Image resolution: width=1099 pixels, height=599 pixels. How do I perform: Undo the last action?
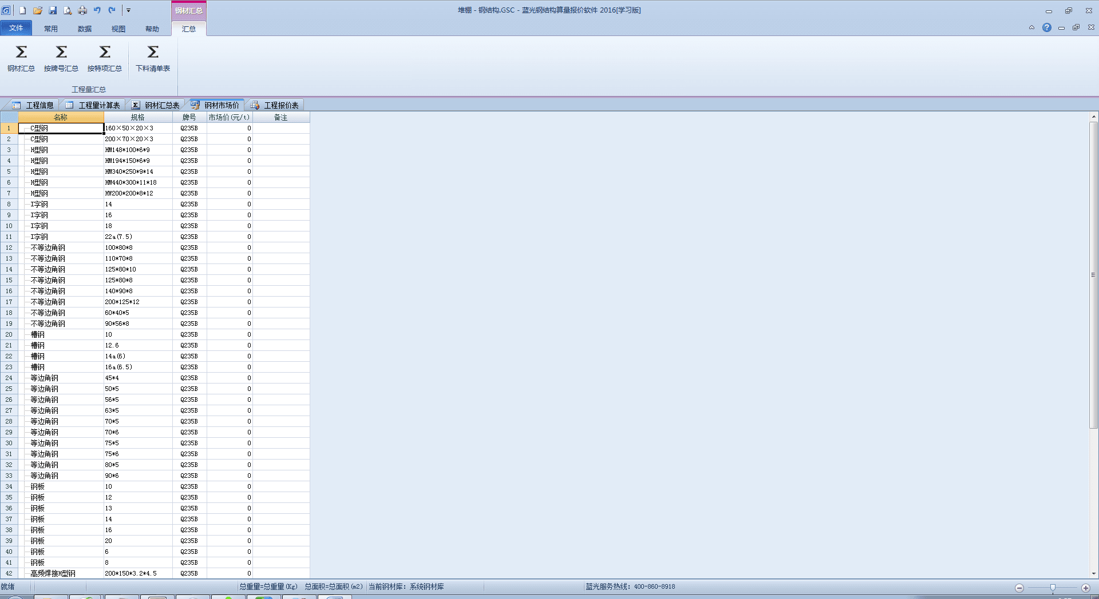coord(97,10)
